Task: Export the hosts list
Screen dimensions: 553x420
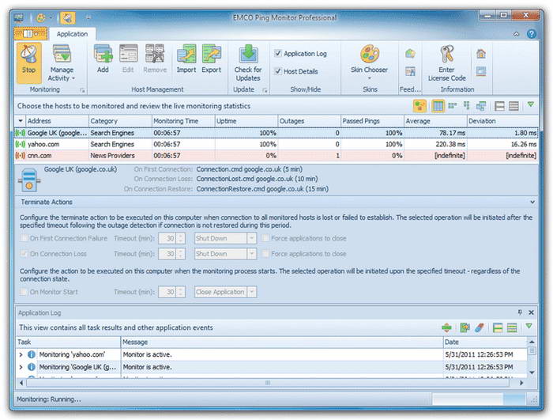Action: [x=211, y=59]
